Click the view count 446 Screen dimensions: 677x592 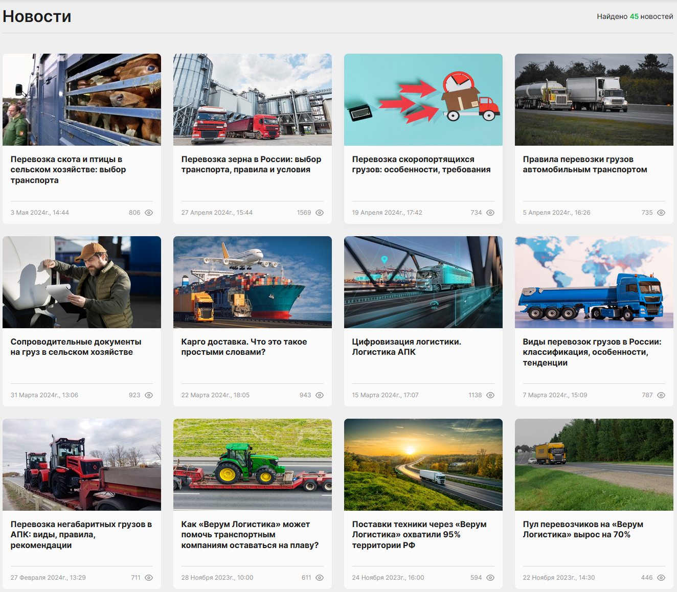(x=647, y=578)
